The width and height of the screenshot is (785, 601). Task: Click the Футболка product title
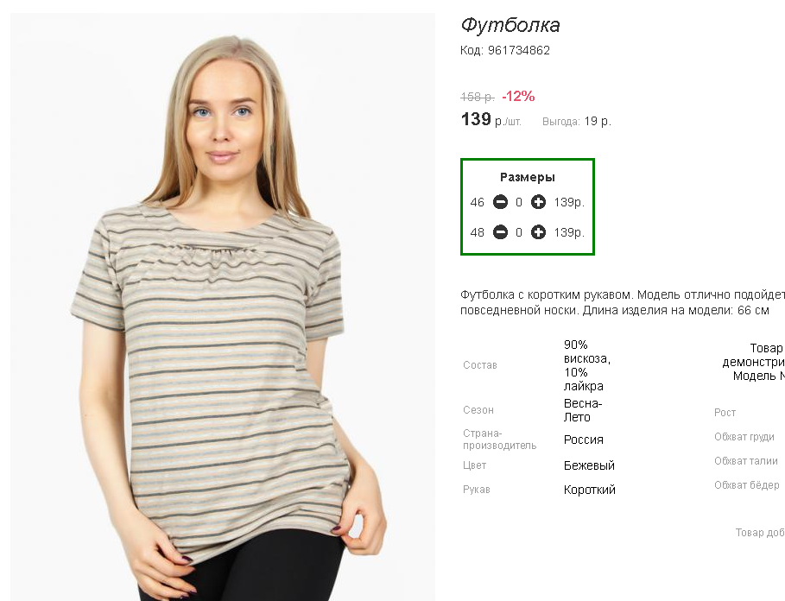(x=510, y=25)
